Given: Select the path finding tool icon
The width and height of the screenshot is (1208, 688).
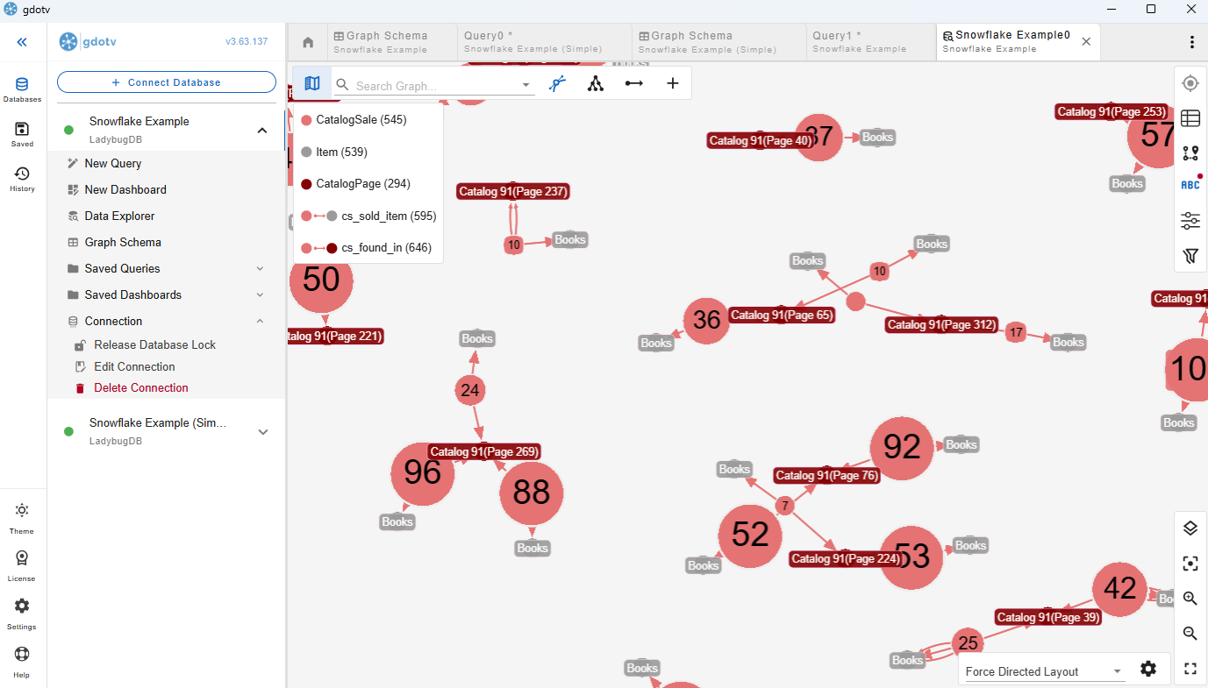Looking at the screenshot, I should [558, 83].
